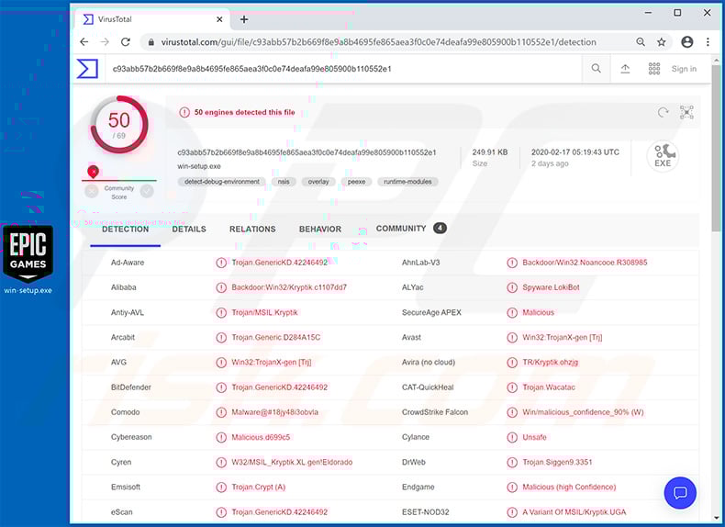Viewport: 725px width, 527px height.
Task: Click 'Win/malicious_confidence_90% (W)' result
Action: (583, 412)
